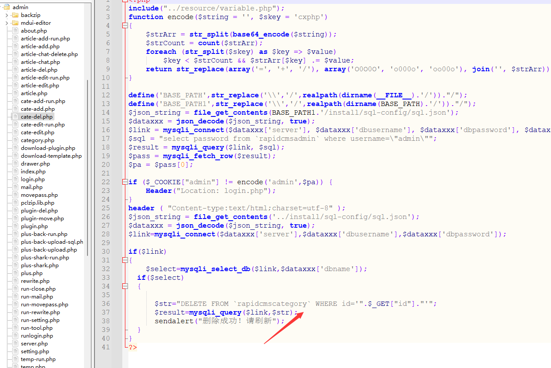Select runlogin.php in the file tree
The height and width of the screenshot is (368, 551).
tap(37, 336)
